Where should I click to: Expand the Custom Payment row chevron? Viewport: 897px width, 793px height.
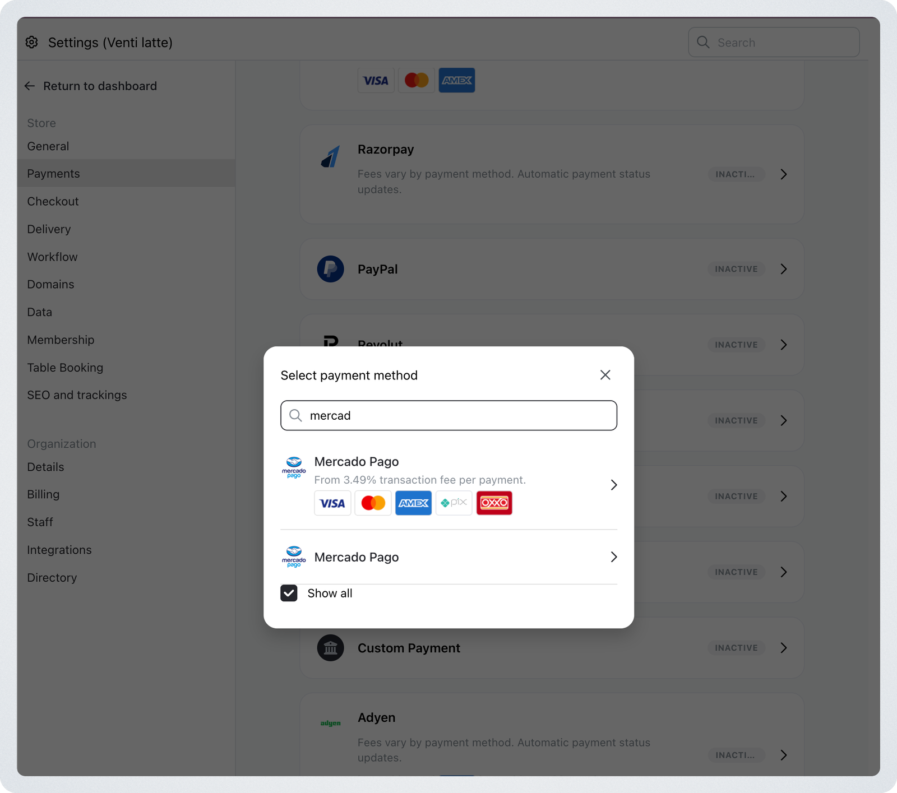pos(784,648)
